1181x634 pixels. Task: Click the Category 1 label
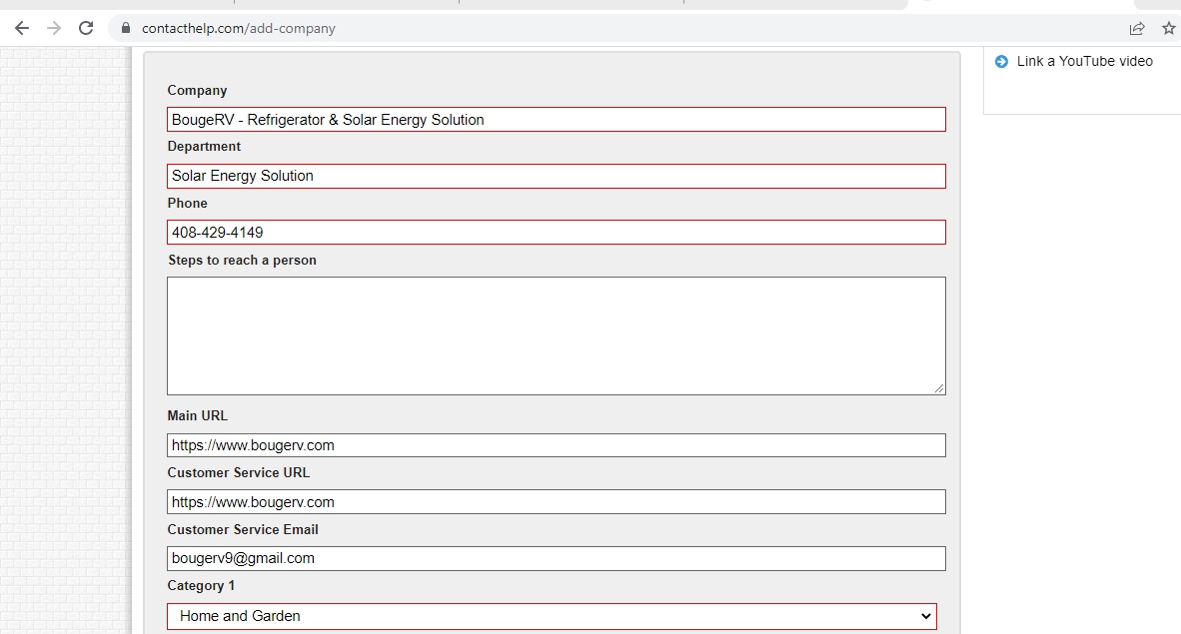(201, 586)
